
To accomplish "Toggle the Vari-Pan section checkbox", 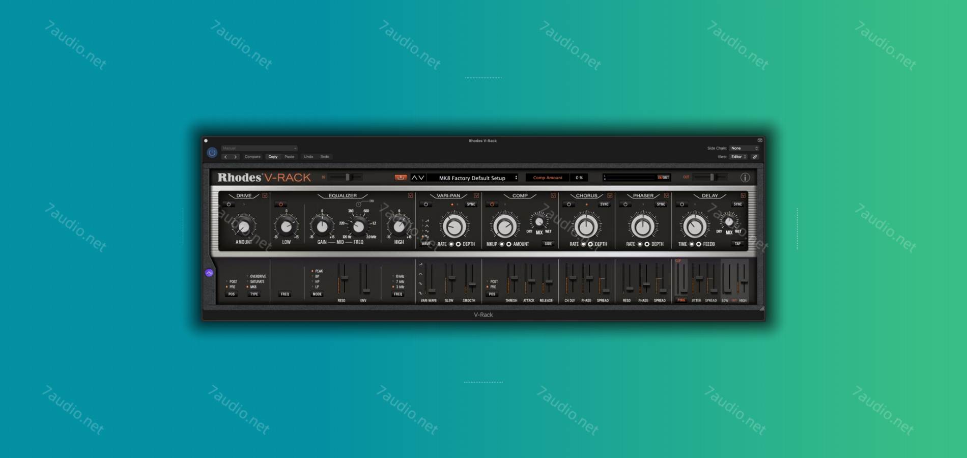I will point(476,195).
